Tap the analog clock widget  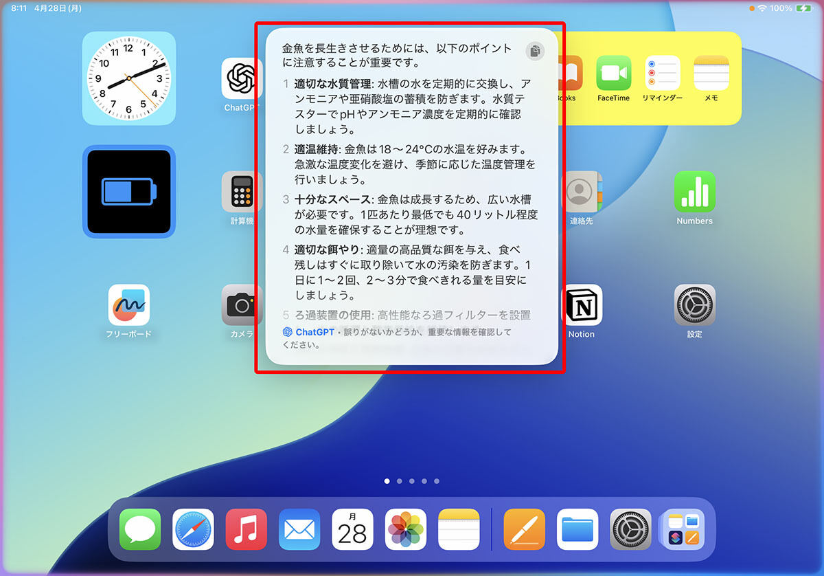[x=129, y=78]
